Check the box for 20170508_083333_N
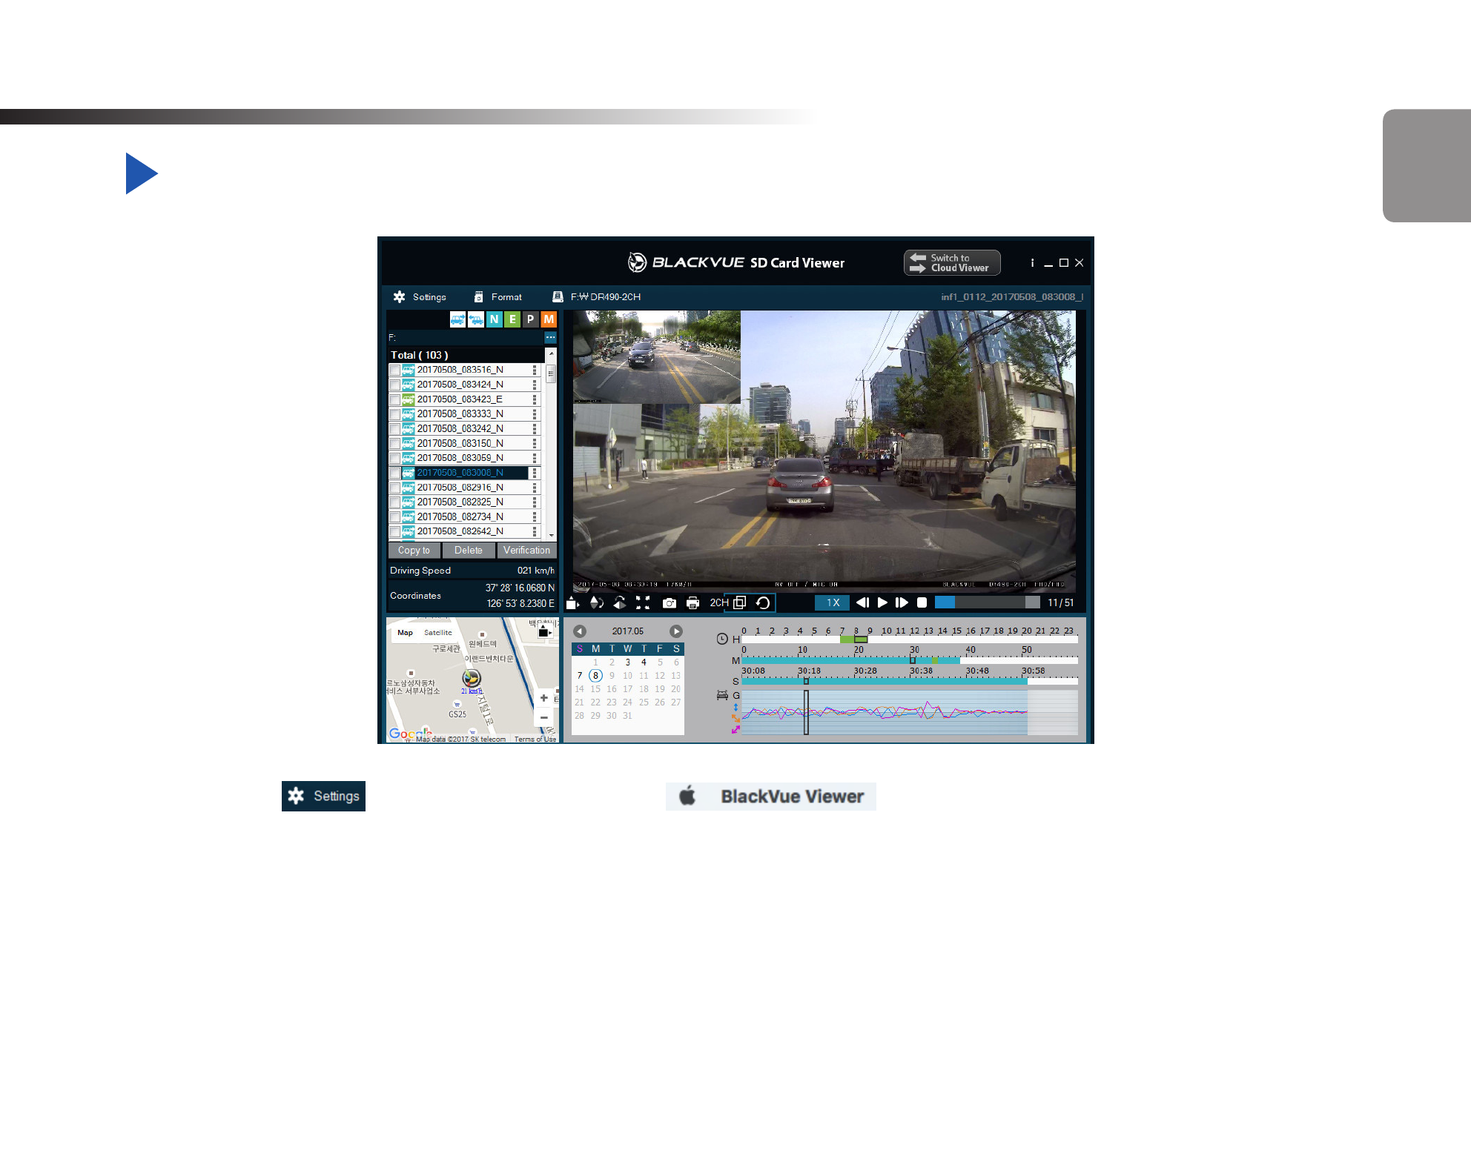Image resolution: width=1471 pixels, height=1176 pixels. tap(394, 414)
